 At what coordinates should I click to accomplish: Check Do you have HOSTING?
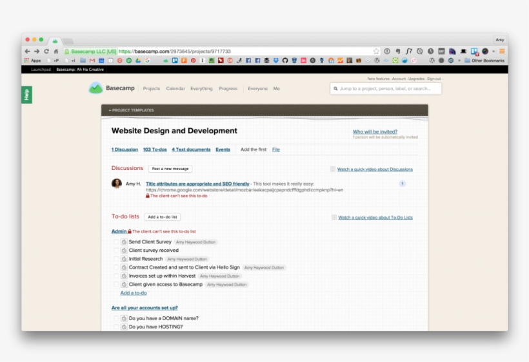click(116, 327)
